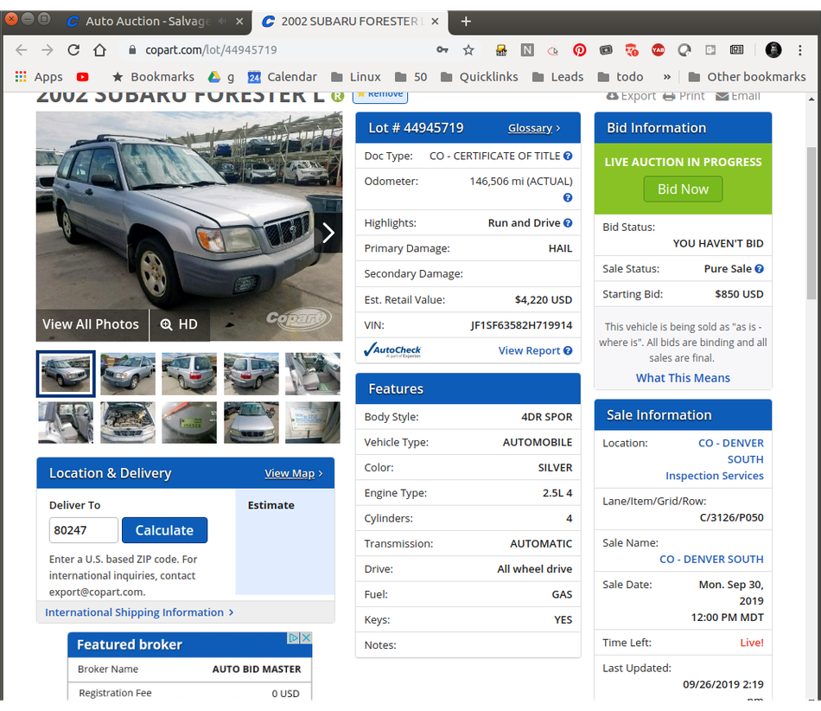Open the Google Drive g bookmark

(x=220, y=76)
